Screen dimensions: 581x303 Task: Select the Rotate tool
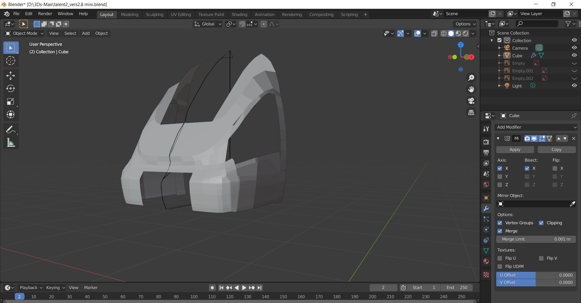(x=11, y=88)
